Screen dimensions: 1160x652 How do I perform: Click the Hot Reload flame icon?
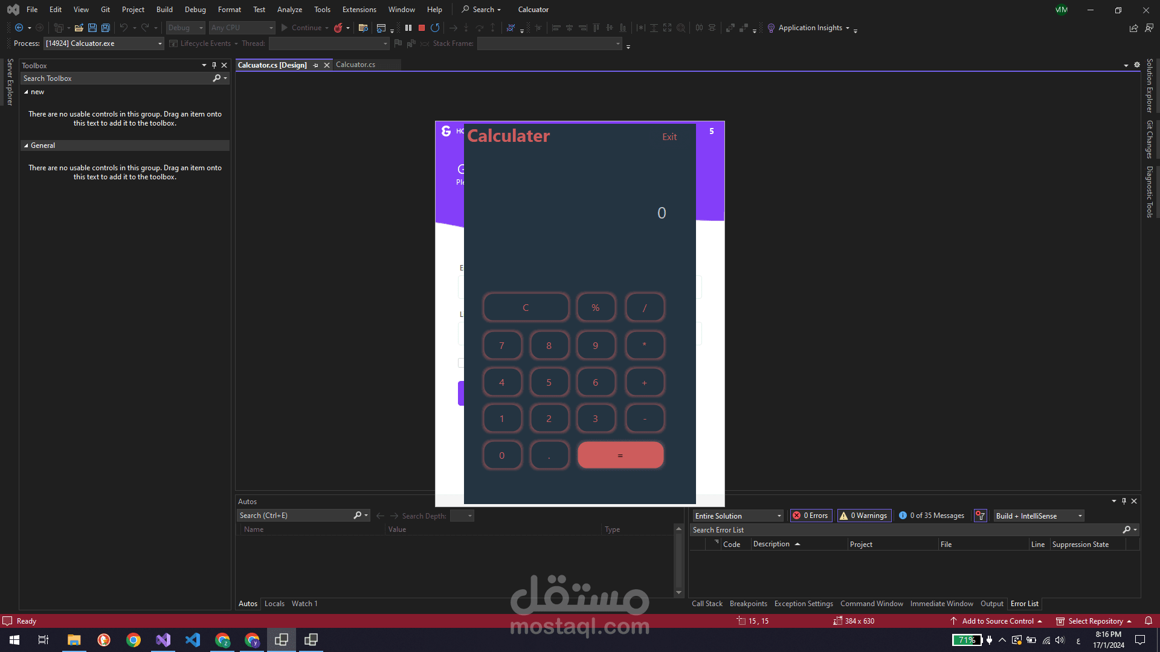[338, 28]
